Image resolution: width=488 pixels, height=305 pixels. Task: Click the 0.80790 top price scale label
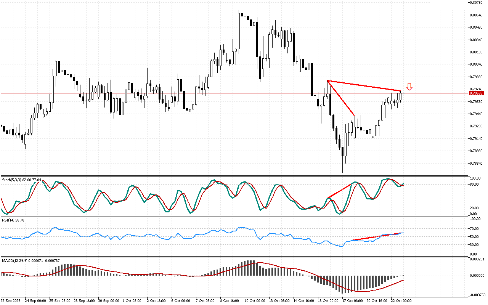point(477,3)
